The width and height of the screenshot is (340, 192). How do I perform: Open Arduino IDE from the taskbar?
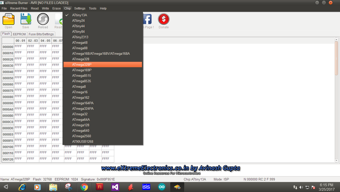click(162, 187)
